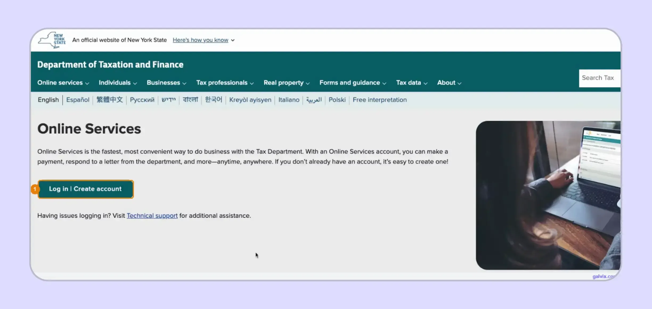
Task: Click the laptop photo thumbnail
Action: [548, 195]
